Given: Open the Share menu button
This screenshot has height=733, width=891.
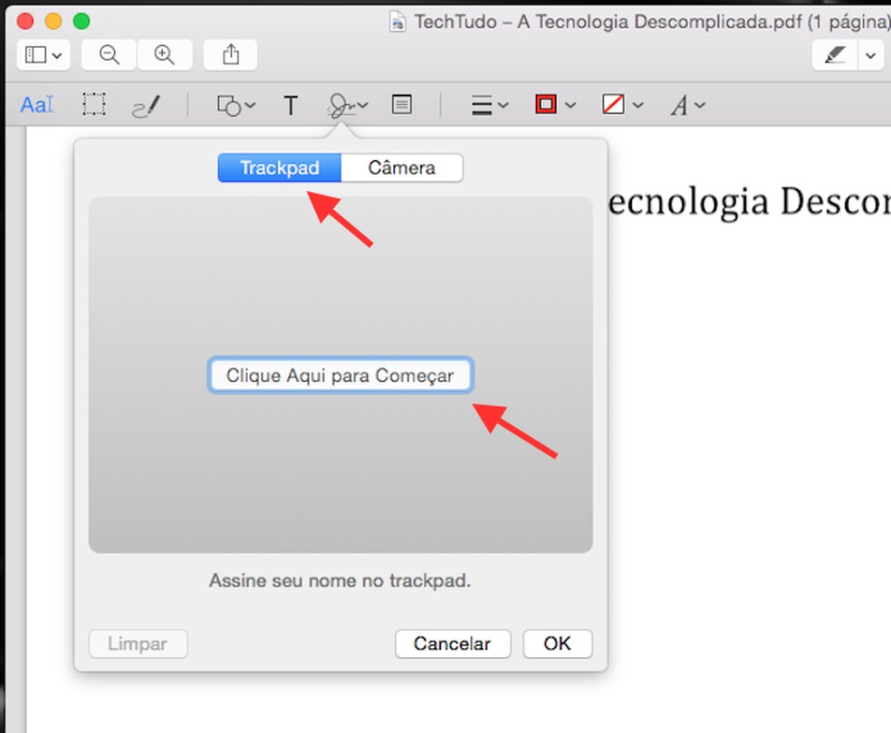Looking at the screenshot, I should tap(231, 55).
